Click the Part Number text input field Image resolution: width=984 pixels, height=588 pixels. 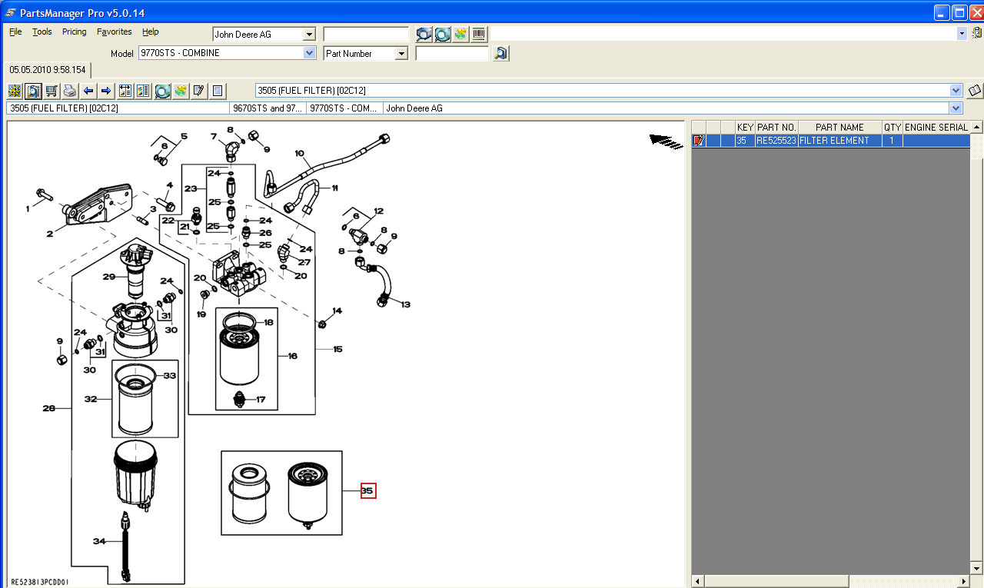pos(452,54)
